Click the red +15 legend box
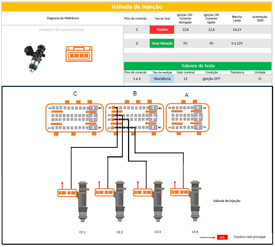Image resolution: width=275 pixels, height=247 pixels. pos(222,237)
